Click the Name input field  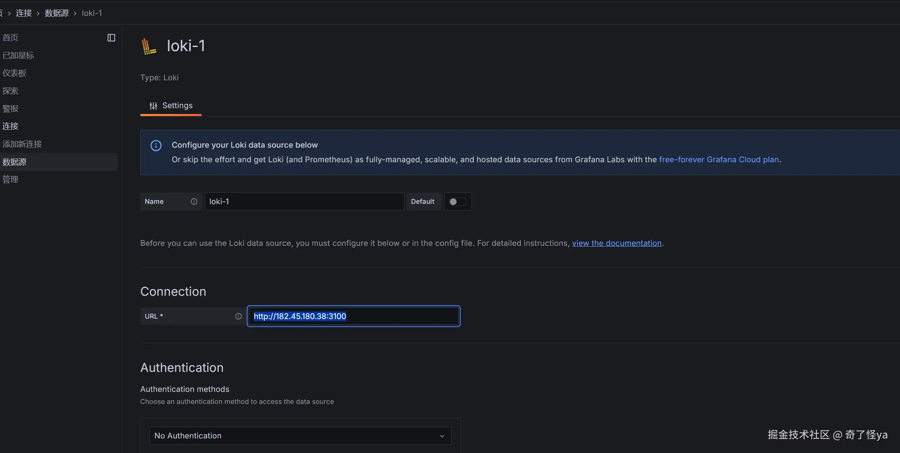(x=304, y=202)
